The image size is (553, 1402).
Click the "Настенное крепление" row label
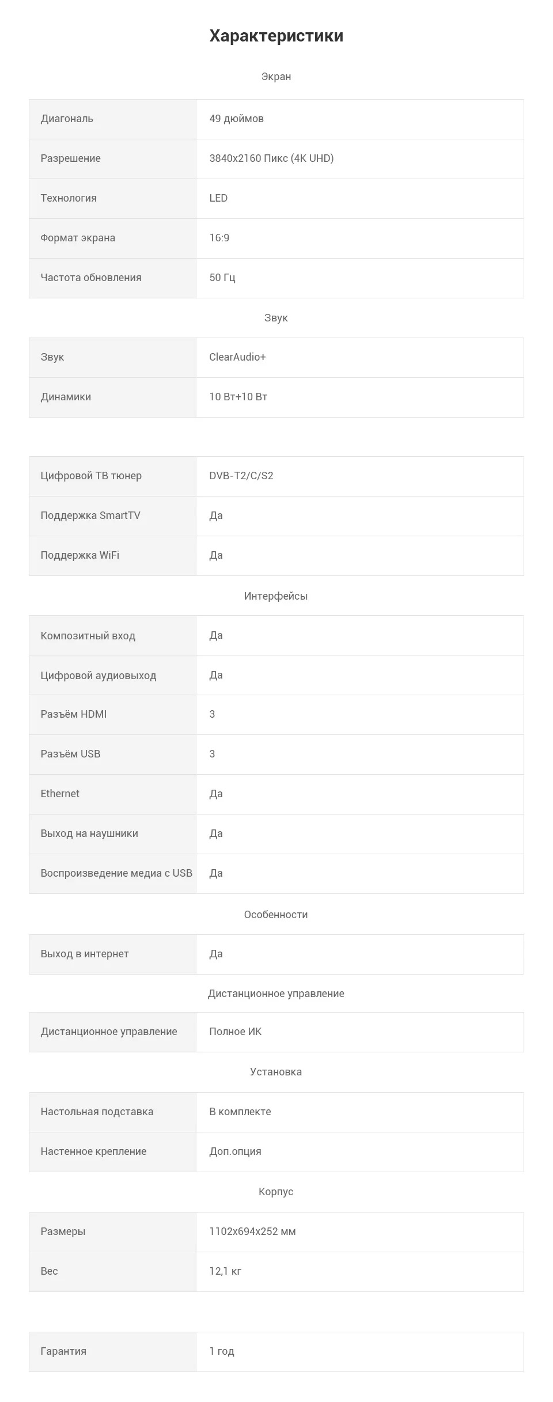pos(93,1151)
